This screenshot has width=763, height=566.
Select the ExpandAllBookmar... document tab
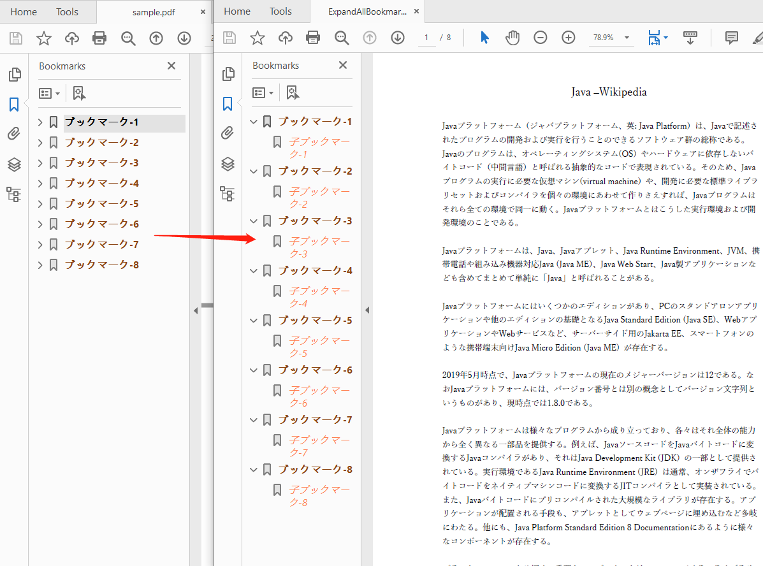(367, 11)
